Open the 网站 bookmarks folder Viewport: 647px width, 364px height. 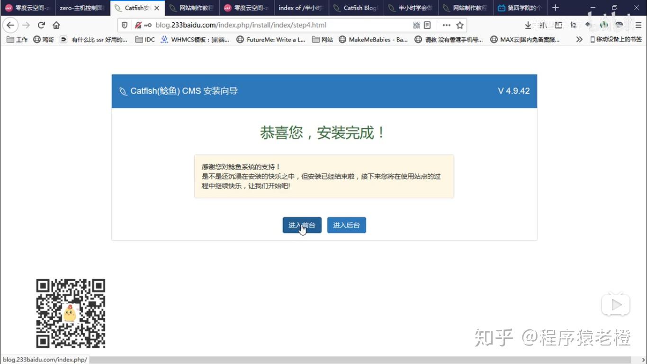[323, 40]
